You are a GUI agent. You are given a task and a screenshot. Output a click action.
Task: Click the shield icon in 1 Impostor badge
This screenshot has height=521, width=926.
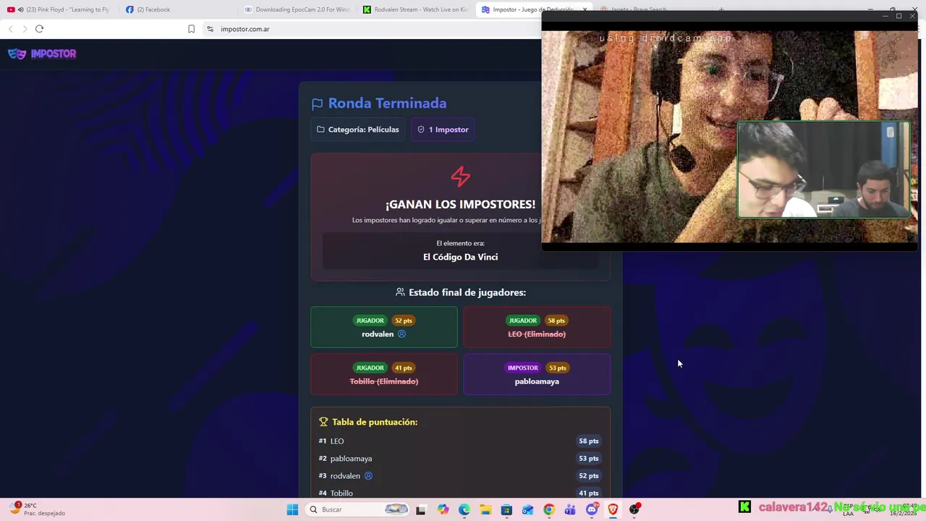421,130
